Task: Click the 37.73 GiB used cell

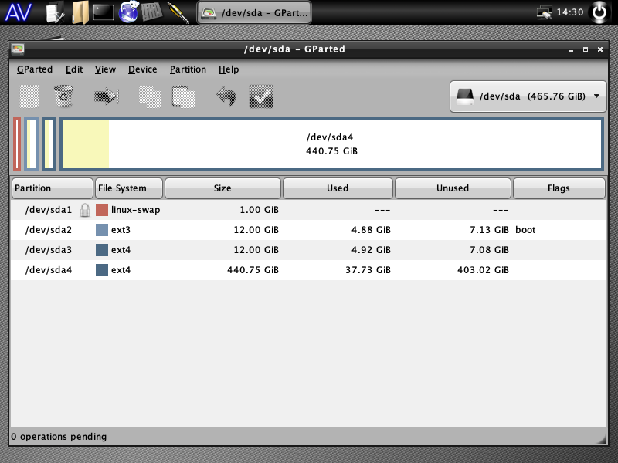Action: coord(368,270)
